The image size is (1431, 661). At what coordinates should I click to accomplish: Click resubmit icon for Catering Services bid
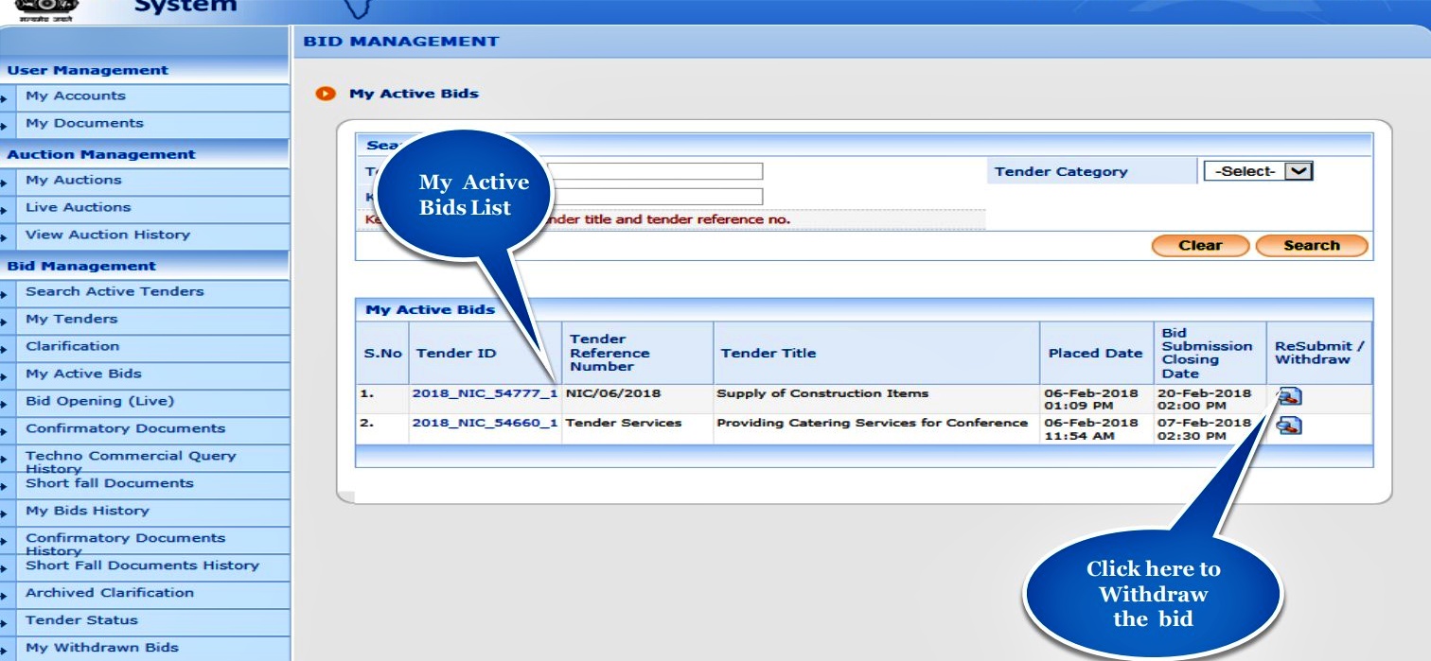tap(1287, 427)
